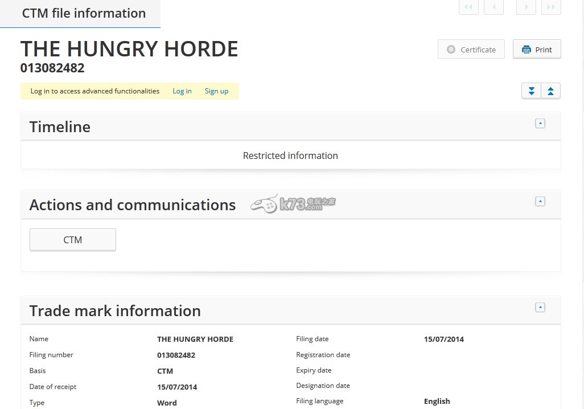The width and height of the screenshot is (584, 409).
Task: Go to the next record arrow
Action: (x=526, y=7)
